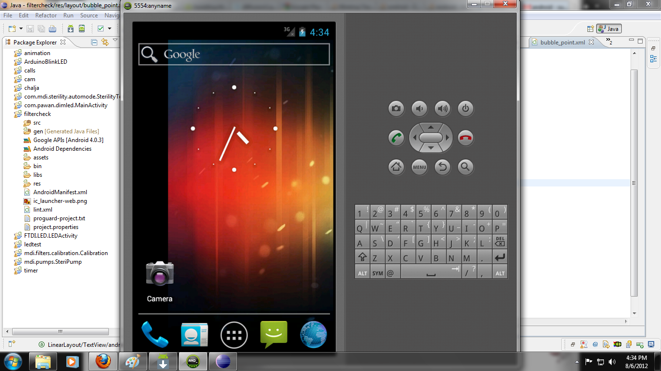Viewport: 661px width, 371px height.
Task: Open the Refactor menu in Eclipse
Action: tap(46, 15)
